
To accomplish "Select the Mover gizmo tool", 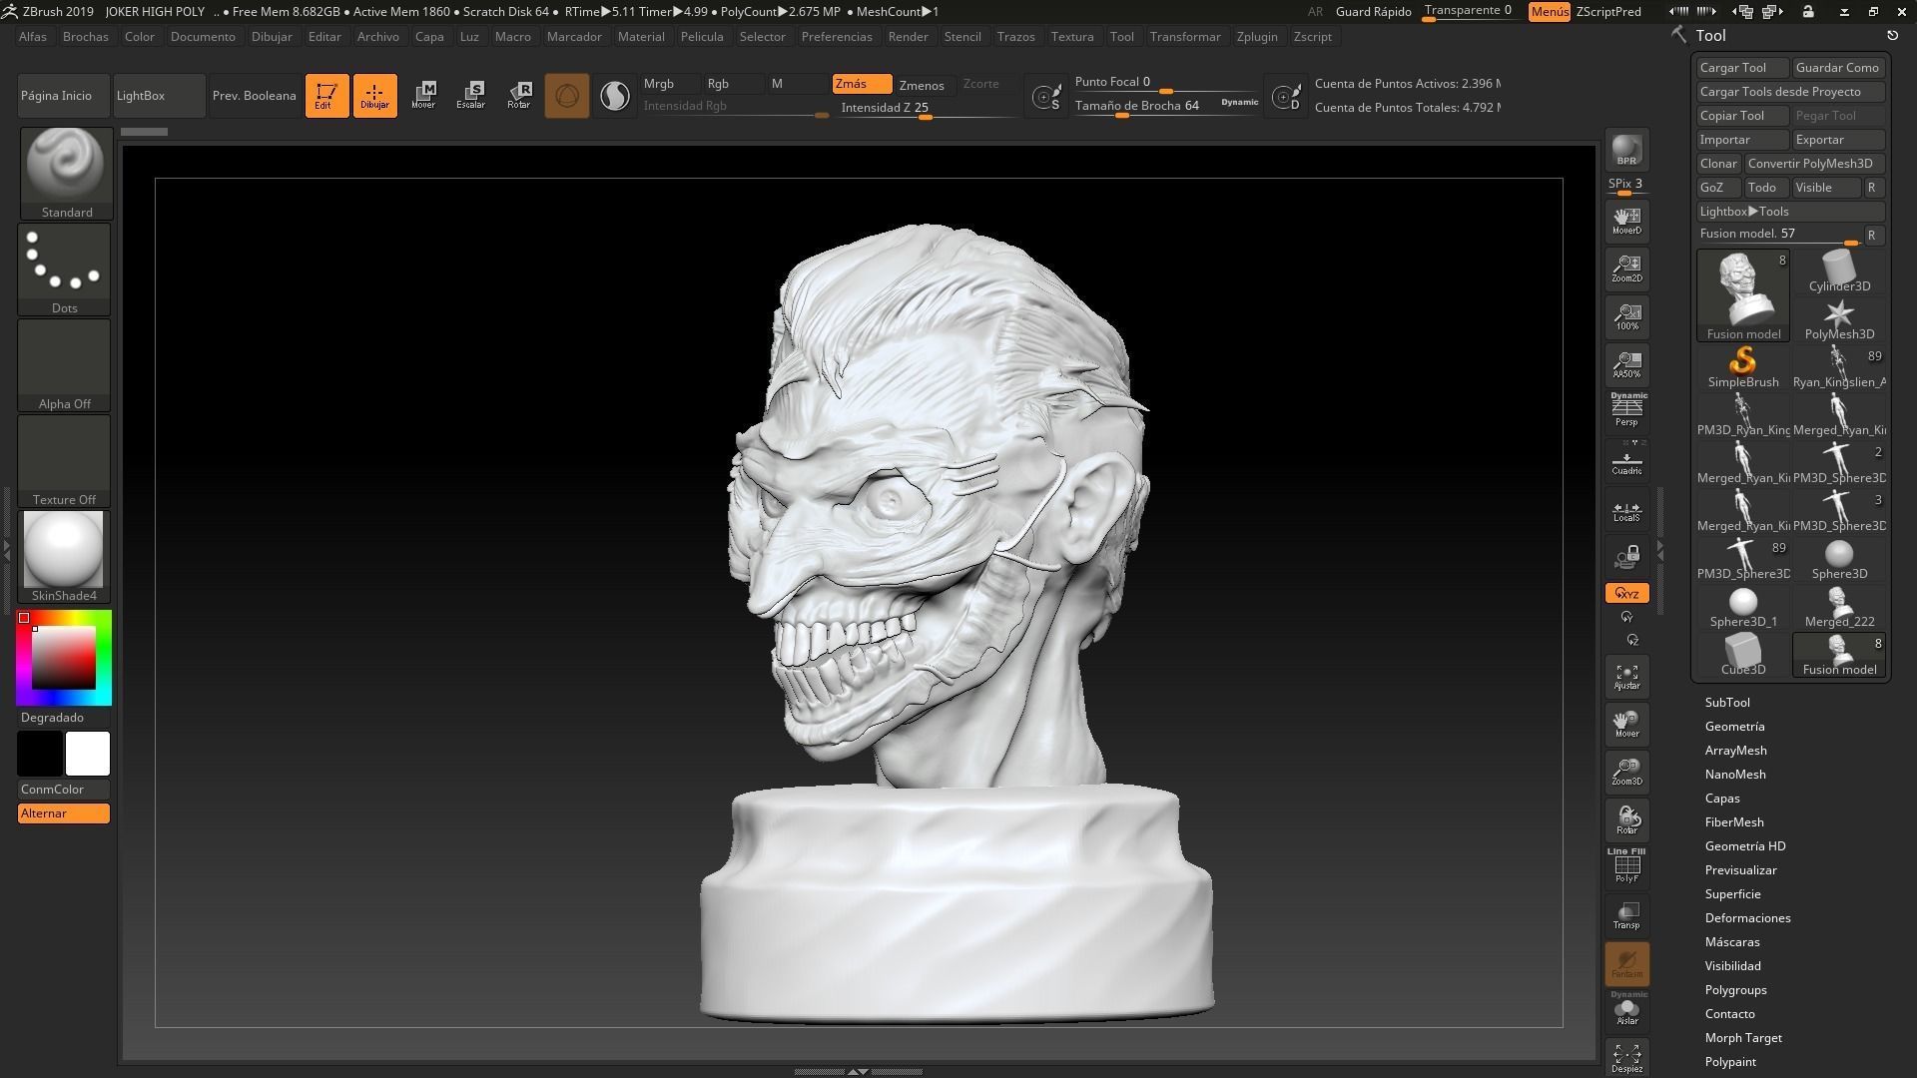I will 423,96.
